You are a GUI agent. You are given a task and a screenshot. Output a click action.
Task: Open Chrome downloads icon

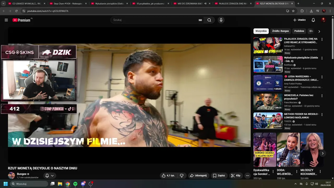click(x=311, y=11)
